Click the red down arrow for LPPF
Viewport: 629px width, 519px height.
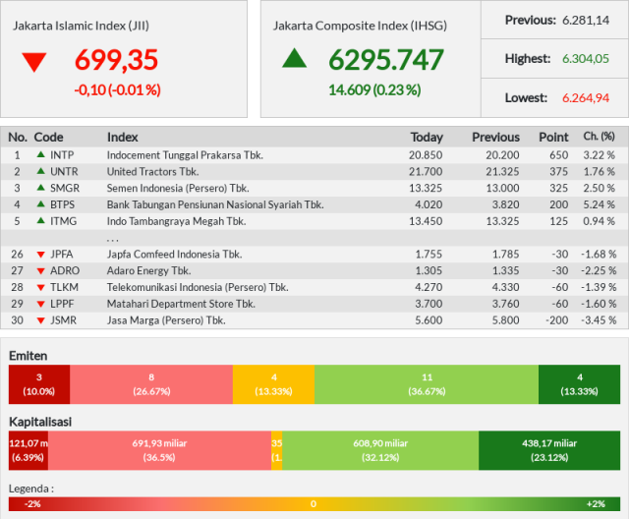pos(40,304)
